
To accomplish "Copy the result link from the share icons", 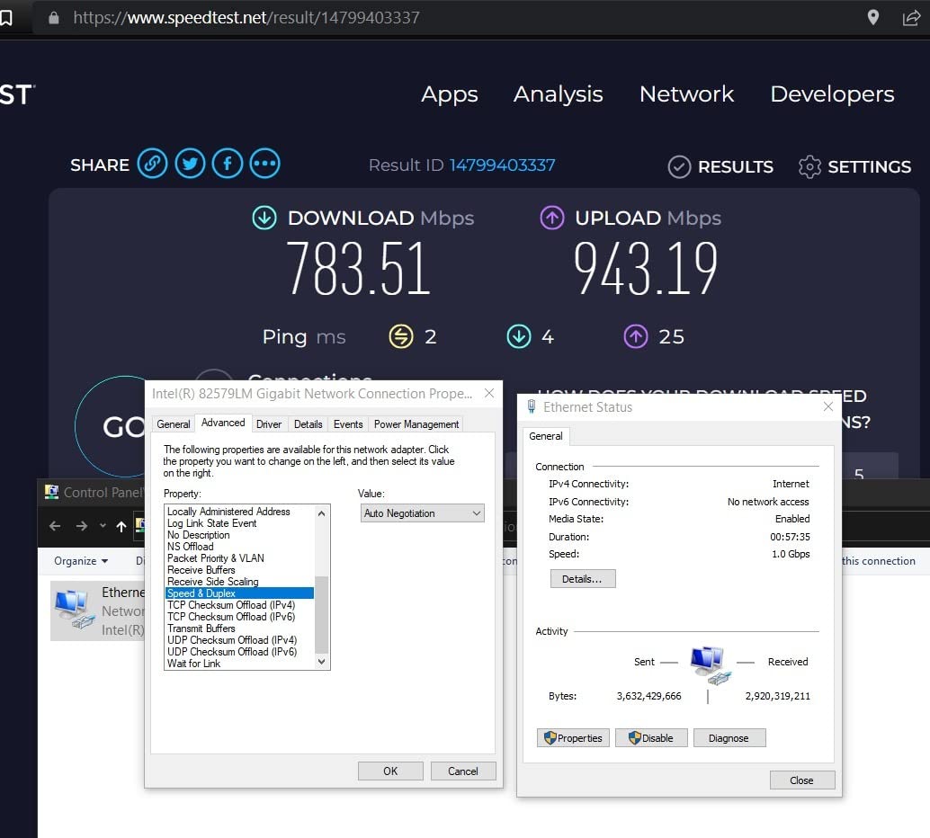I will tap(152, 164).
